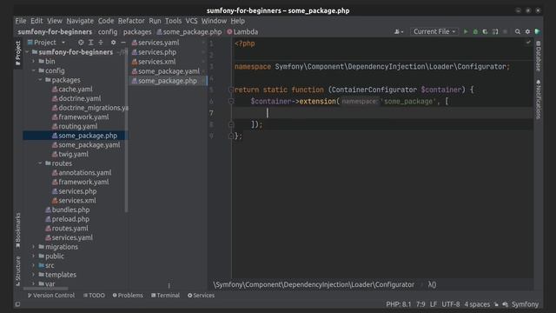Open the Structure side panel

[x=17, y=271]
